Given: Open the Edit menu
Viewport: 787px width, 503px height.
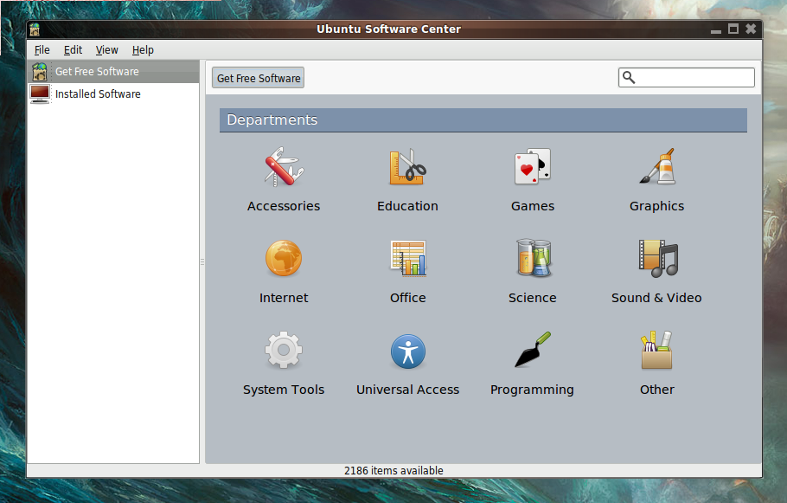Looking at the screenshot, I should [x=73, y=49].
